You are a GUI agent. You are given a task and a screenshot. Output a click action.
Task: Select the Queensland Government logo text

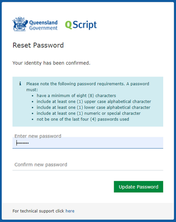[43, 25]
